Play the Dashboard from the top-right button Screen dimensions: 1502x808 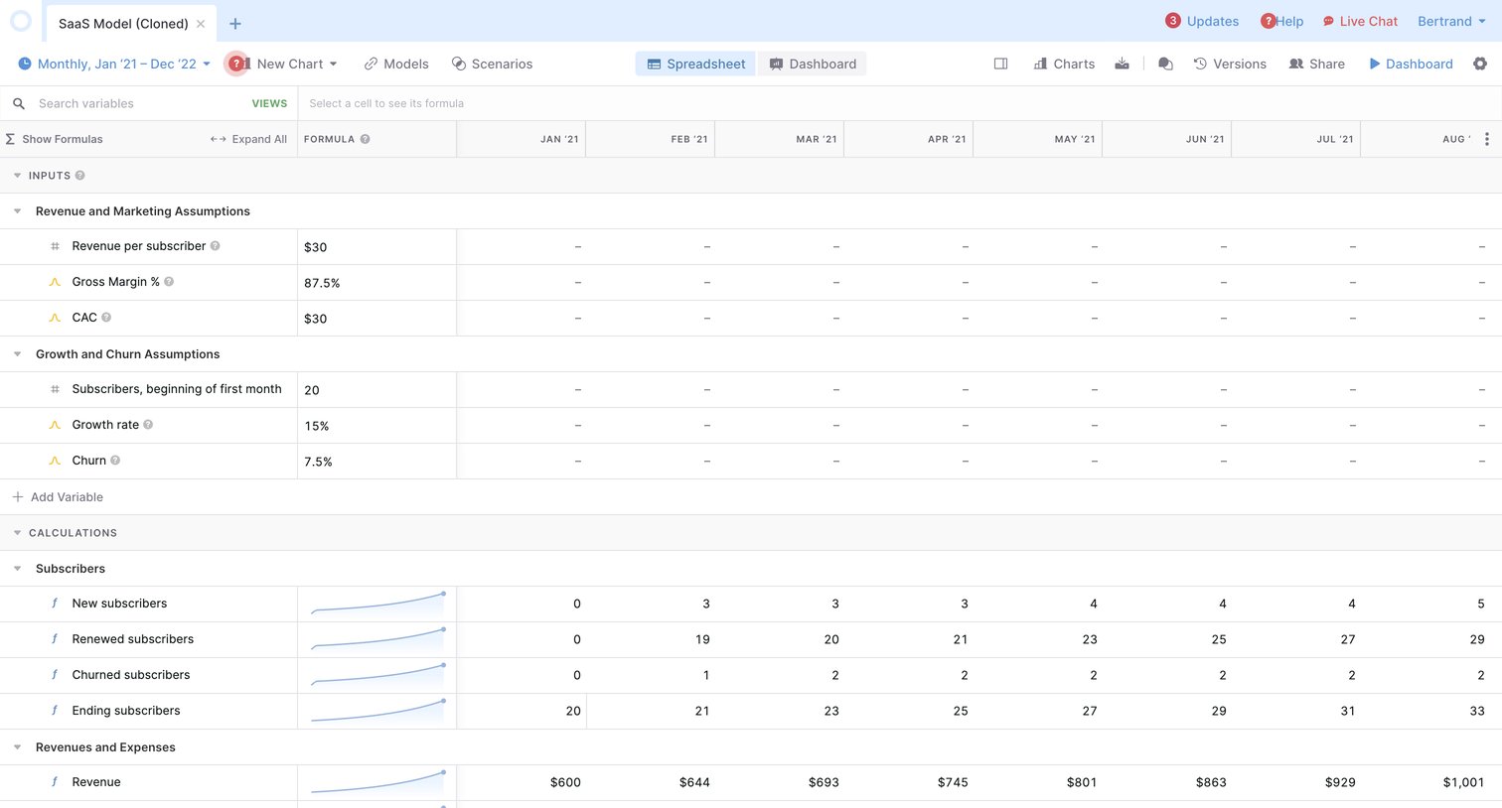(1411, 64)
